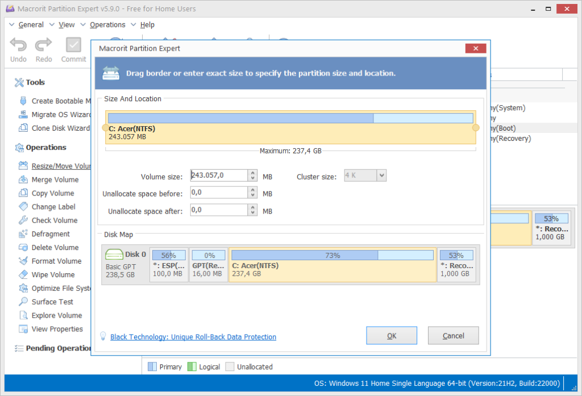Screen dimensions: 582x396
Task: Open the Clone Disk Wizard
Action: point(54,128)
